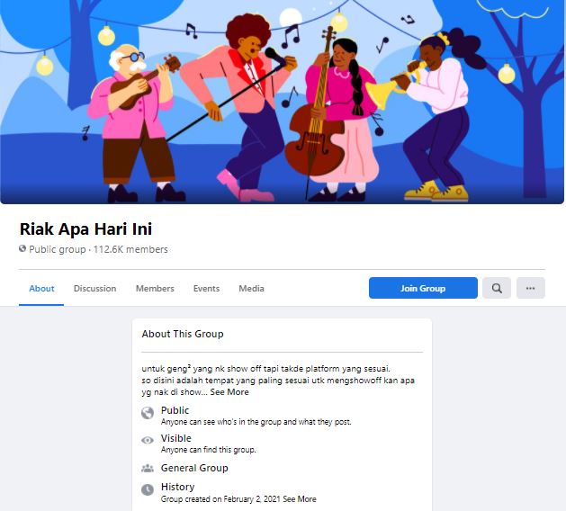566x511 pixels.
Task: Click the About This Group heading
Action: pos(183,334)
